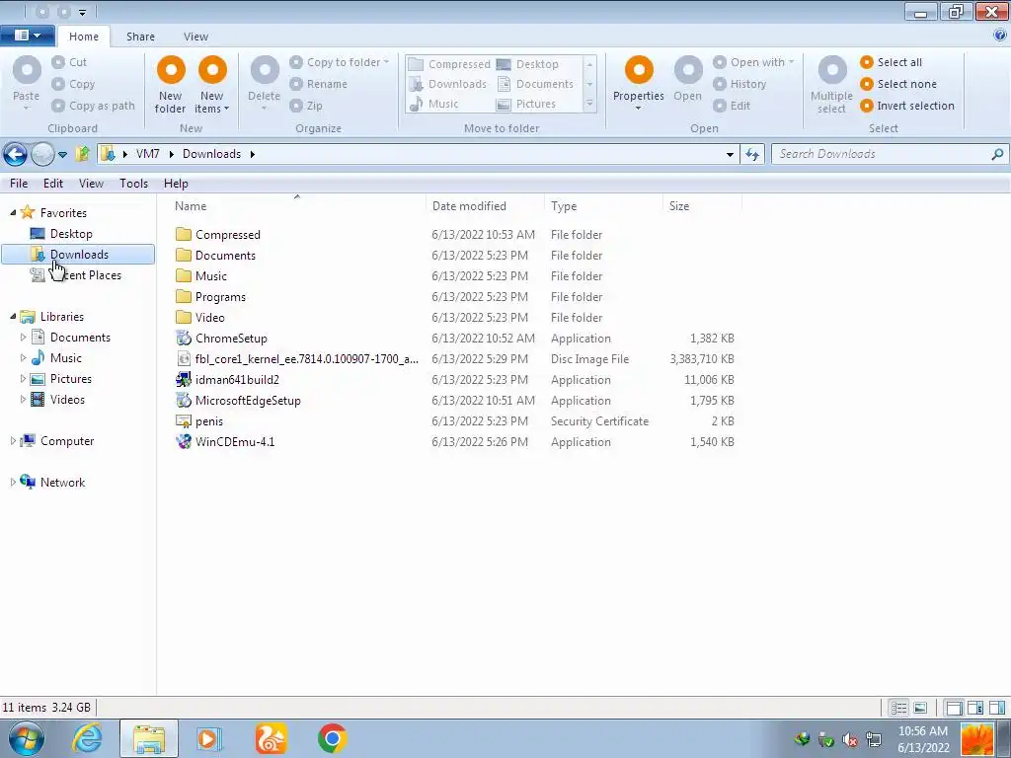The width and height of the screenshot is (1011, 758).
Task: Expand the Computer tree node
Action: [13, 441]
